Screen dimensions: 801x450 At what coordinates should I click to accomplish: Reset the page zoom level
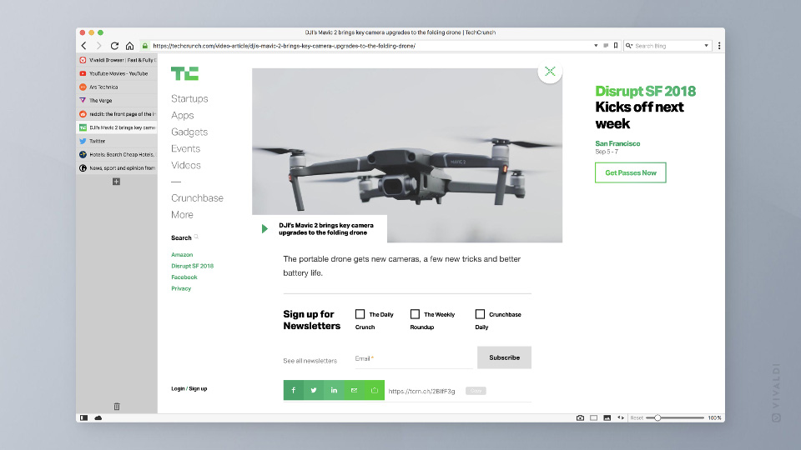click(x=637, y=417)
